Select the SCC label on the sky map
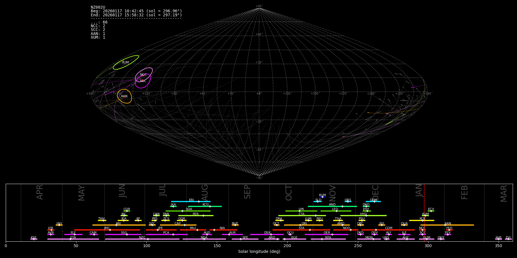 [x=143, y=81]
